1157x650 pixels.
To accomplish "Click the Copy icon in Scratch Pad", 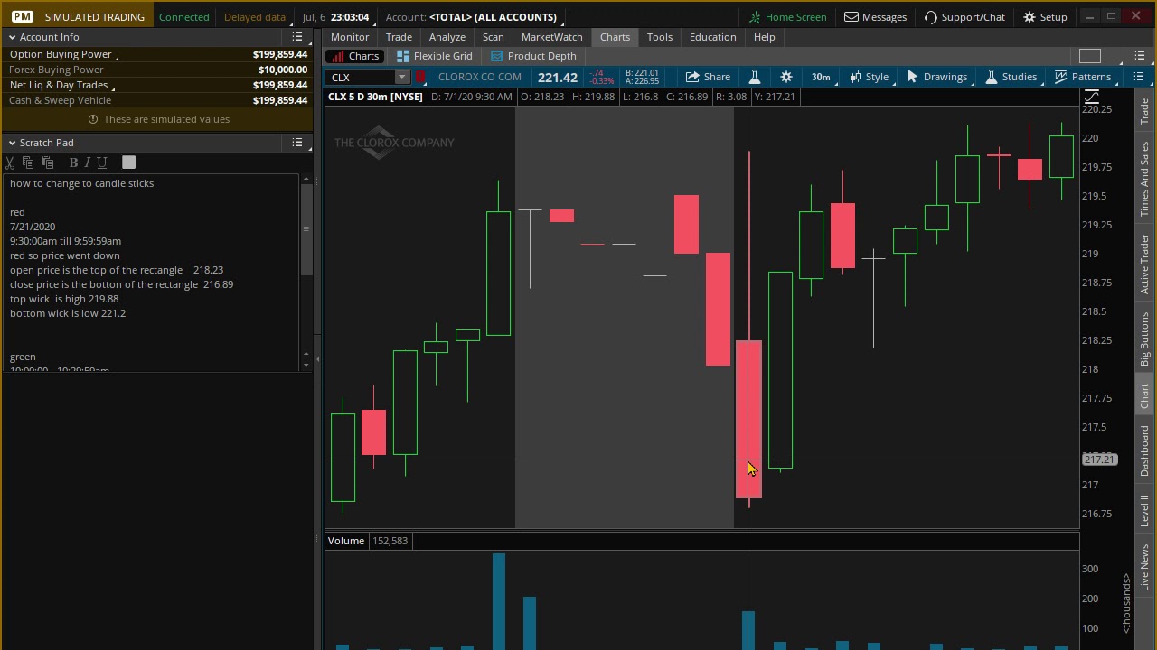I will pyautogui.click(x=28, y=162).
